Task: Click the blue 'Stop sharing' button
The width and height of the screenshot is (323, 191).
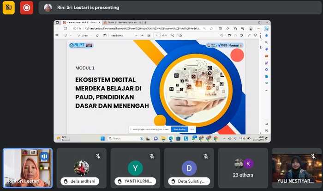Action: point(179,129)
